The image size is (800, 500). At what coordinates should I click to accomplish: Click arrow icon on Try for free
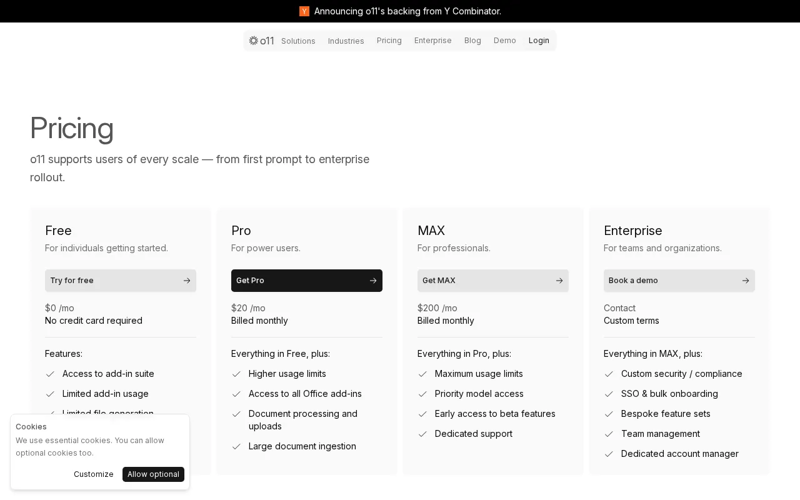coord(187,281)
